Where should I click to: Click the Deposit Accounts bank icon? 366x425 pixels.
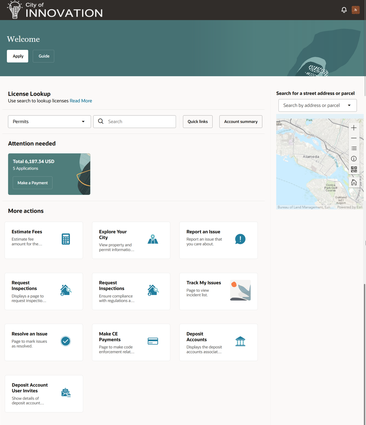pyautogui.click(x=240, y=341)
